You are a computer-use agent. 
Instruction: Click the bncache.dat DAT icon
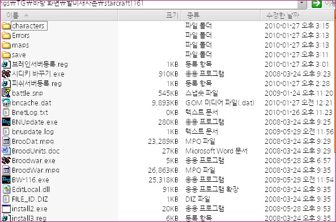click(6, 103)
